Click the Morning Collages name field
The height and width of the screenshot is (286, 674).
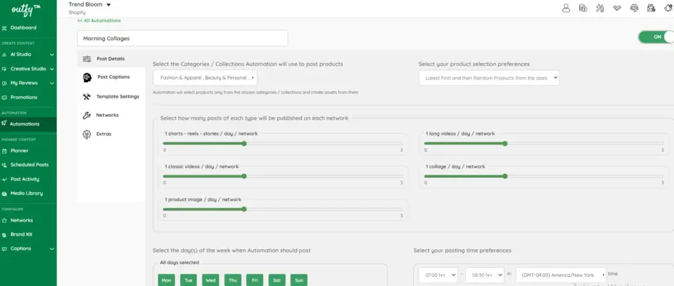pyautogui.click(x=183, y=38)
